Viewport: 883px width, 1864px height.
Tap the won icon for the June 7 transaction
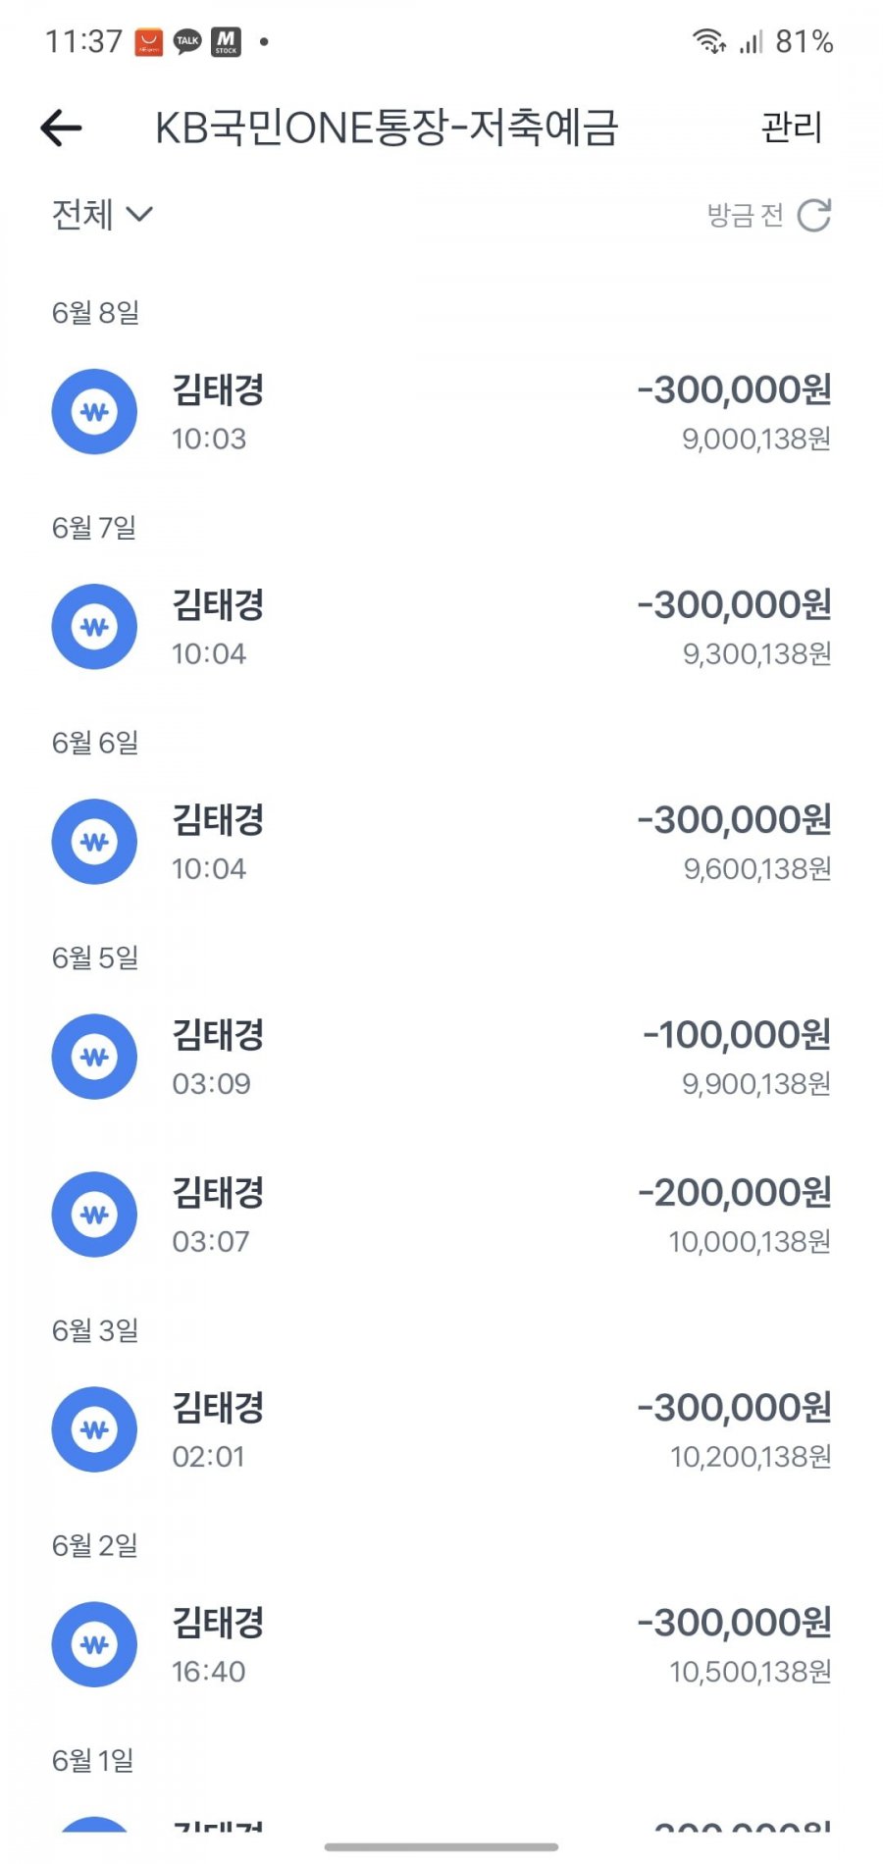[x=94, y=627]
